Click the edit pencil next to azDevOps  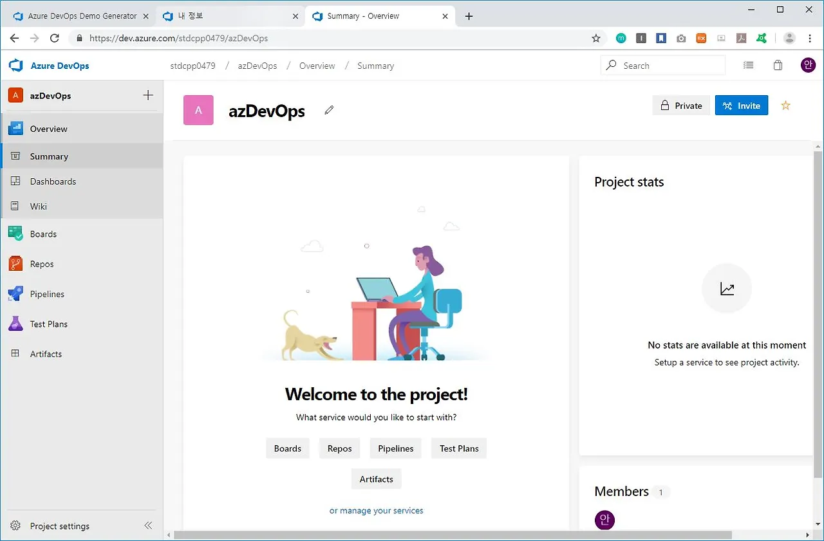tap(329, 110)
